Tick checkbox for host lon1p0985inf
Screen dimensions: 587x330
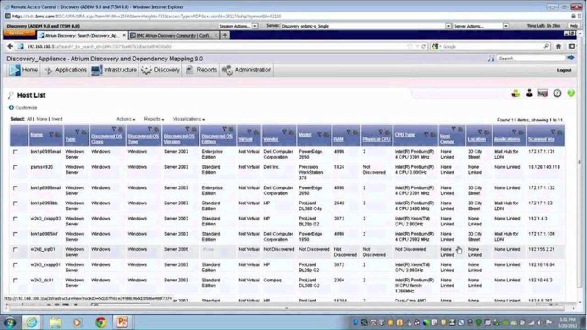(15, 234)
